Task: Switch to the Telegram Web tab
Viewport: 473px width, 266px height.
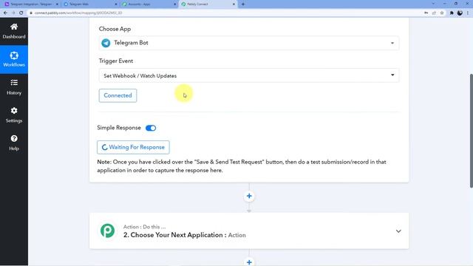Action: click(90, 4)
